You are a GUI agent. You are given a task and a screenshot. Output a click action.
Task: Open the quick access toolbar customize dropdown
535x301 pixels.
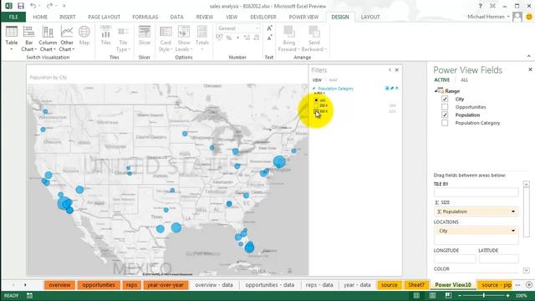tap(64, 6)
